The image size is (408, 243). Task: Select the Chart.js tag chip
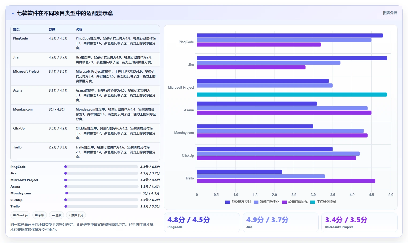(20, 215)
